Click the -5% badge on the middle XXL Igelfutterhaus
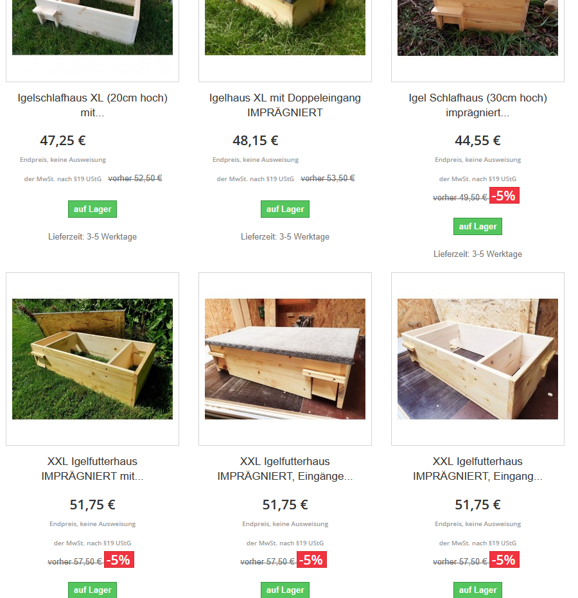This screenshot has height=598, width=578. tap(311, 560)
